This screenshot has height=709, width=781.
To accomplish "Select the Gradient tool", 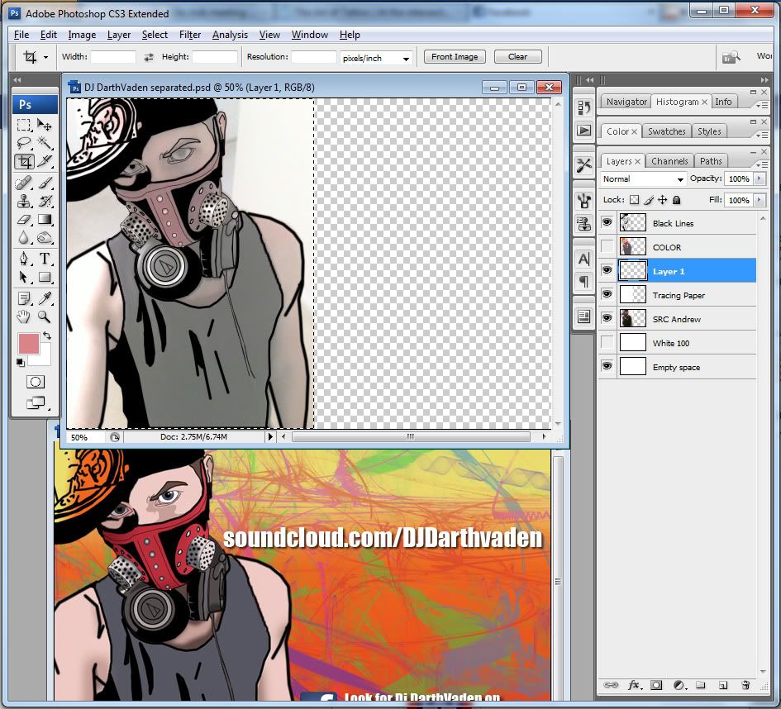I will 45,220.
